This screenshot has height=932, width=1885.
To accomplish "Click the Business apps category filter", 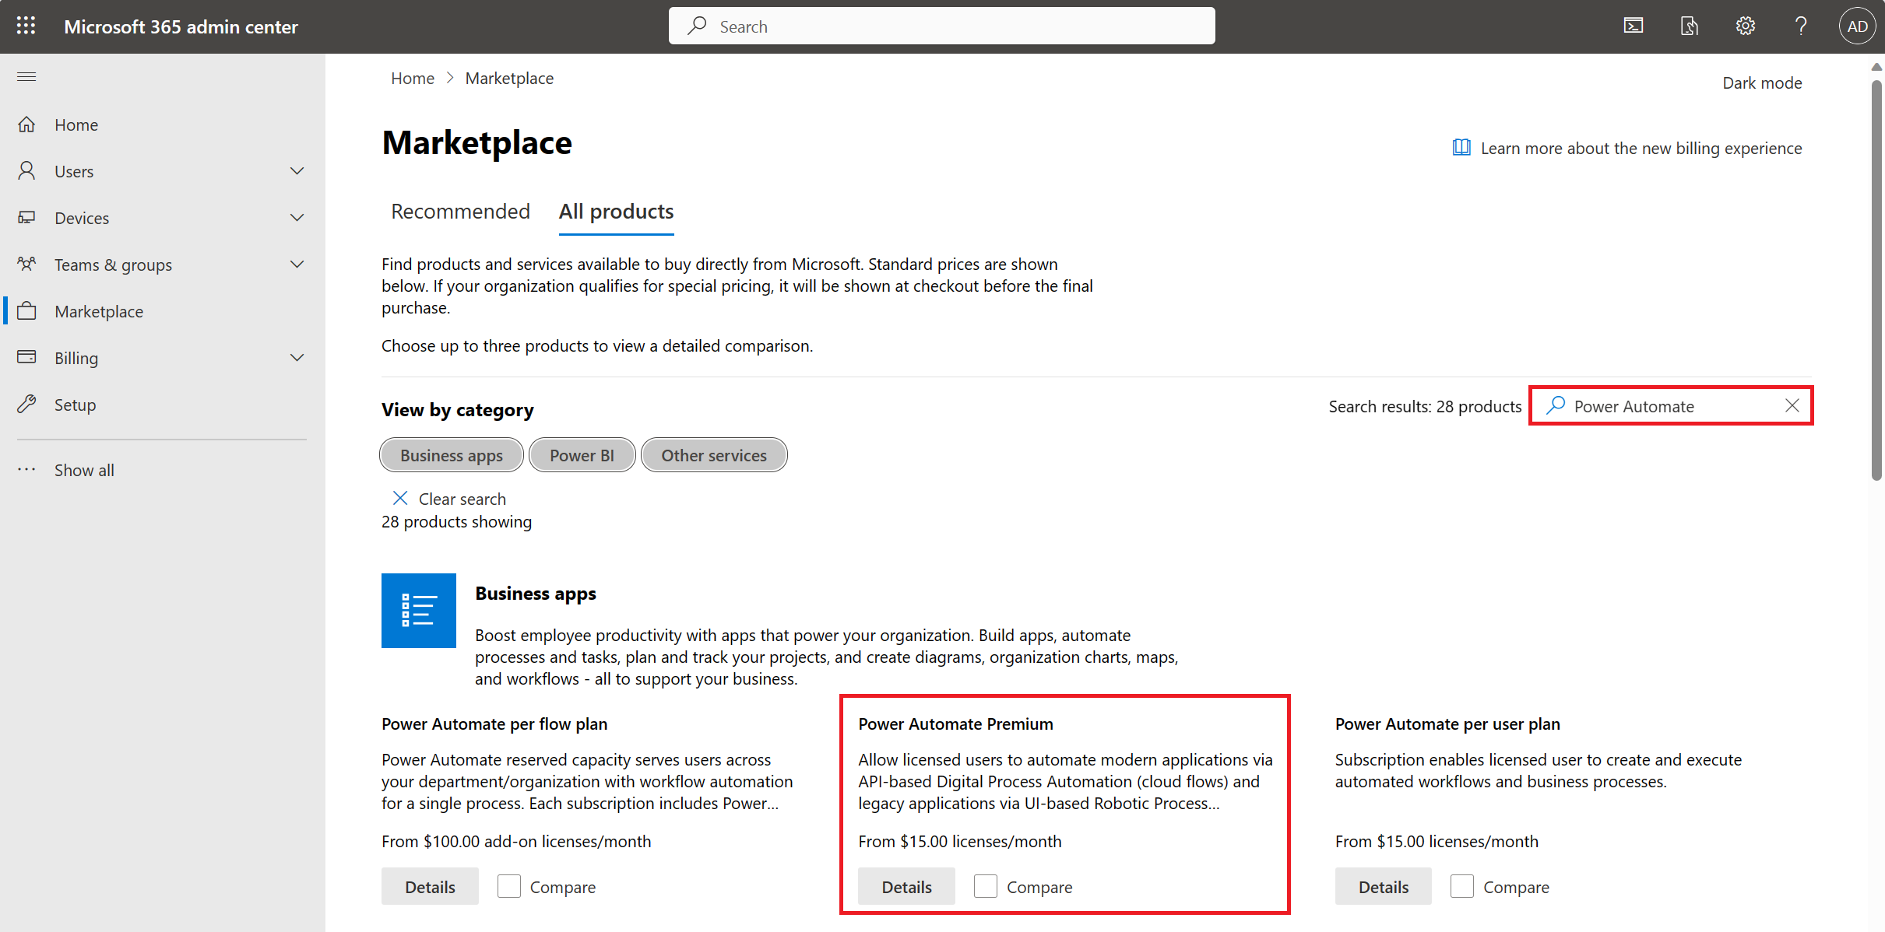I will pos(451,454).
